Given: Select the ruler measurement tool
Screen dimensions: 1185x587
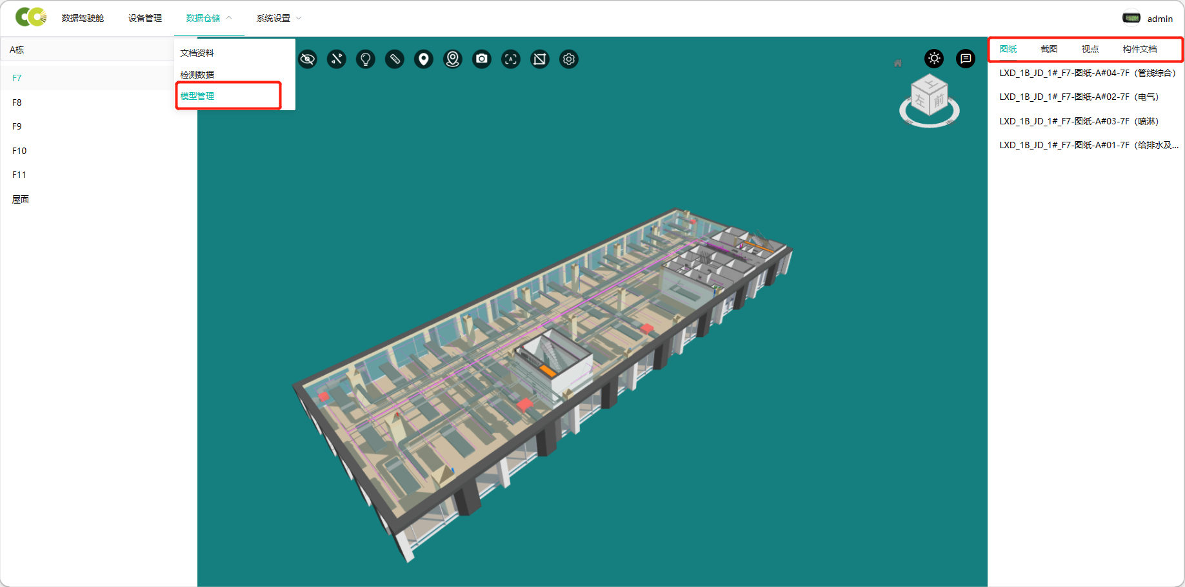Looking at the screenshot, I should (395, 59).
